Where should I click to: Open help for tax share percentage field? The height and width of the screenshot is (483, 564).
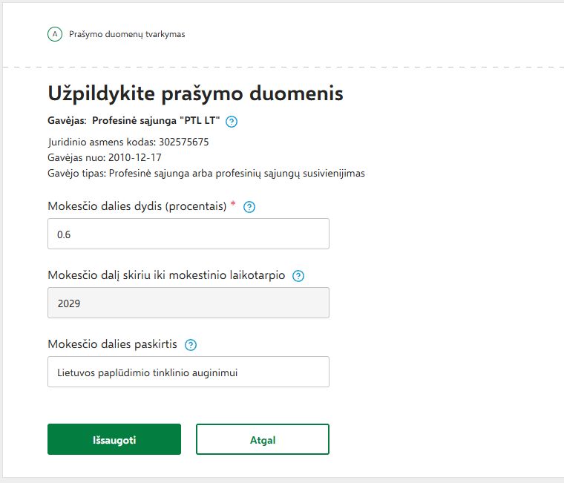pos(249,208)
